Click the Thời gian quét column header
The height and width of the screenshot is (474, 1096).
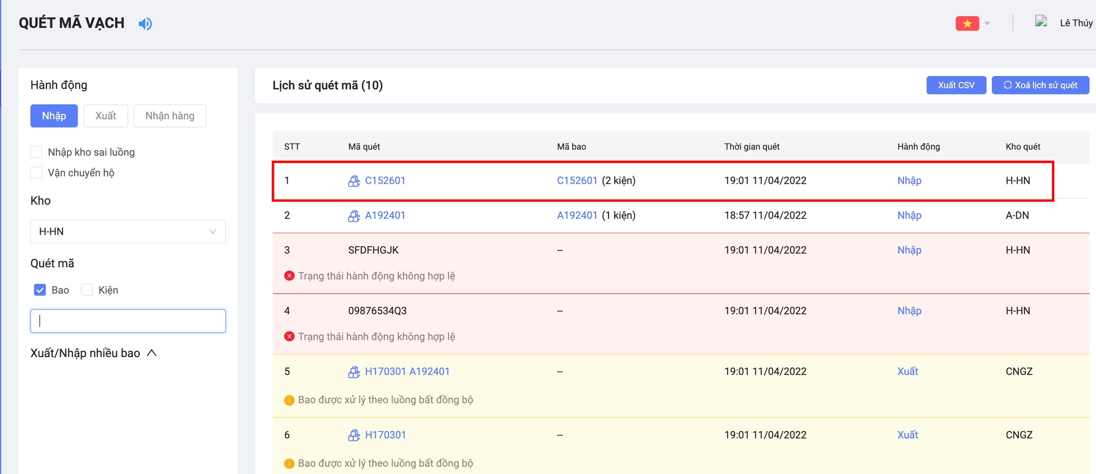tap(752, 147)
